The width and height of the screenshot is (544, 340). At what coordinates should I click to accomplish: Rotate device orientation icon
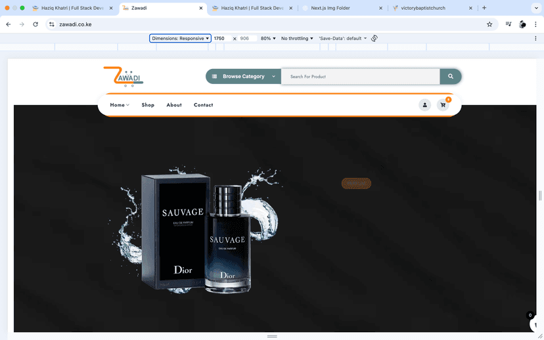tap(374, 38)
